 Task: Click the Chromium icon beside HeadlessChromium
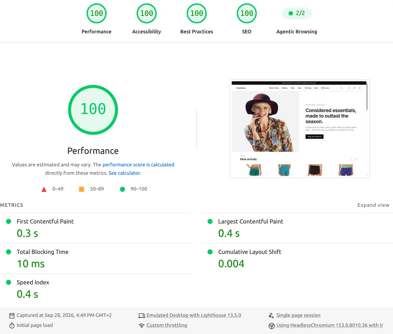271,326
